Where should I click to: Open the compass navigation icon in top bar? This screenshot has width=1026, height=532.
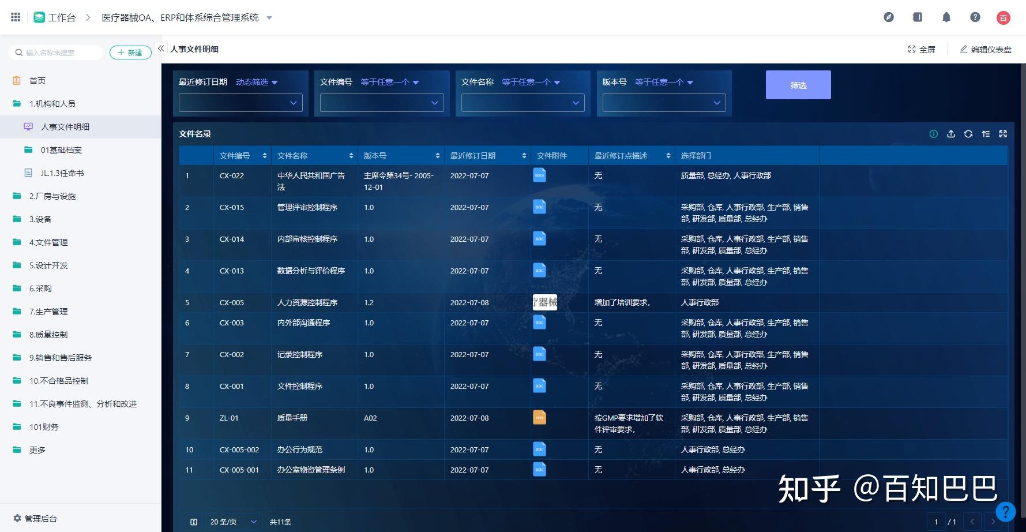pyautogui.click(x=888, y=17)
